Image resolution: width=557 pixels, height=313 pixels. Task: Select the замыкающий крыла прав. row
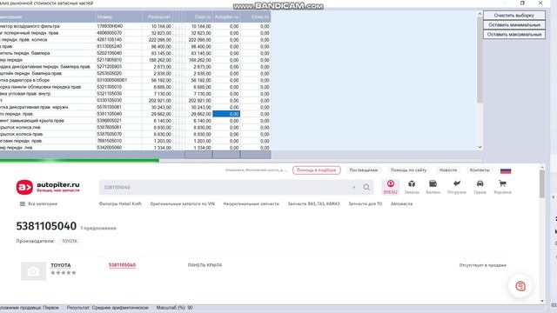click(x=135, y=121)
